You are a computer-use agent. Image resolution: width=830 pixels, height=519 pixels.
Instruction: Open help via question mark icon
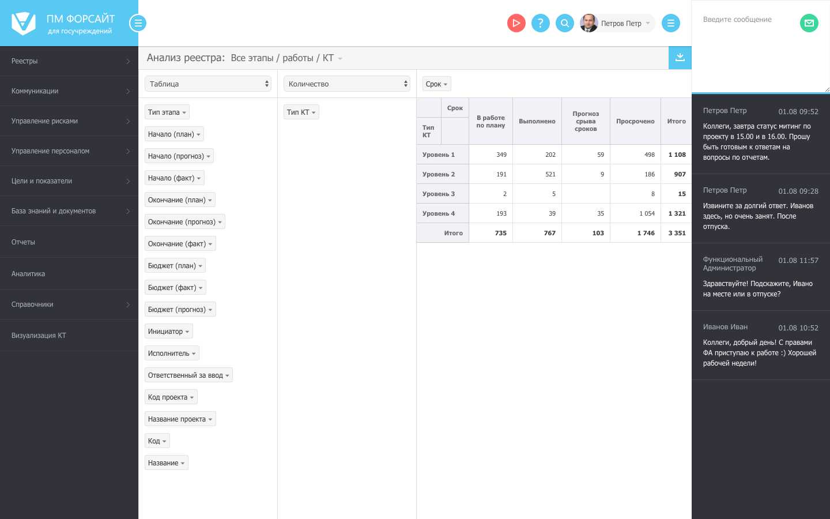click(x=540, y=23)
